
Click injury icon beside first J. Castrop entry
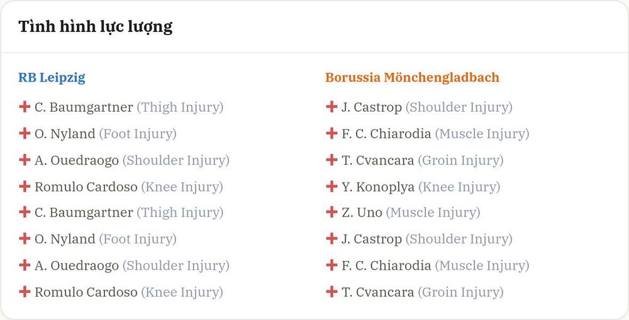(x=331, y=107)
